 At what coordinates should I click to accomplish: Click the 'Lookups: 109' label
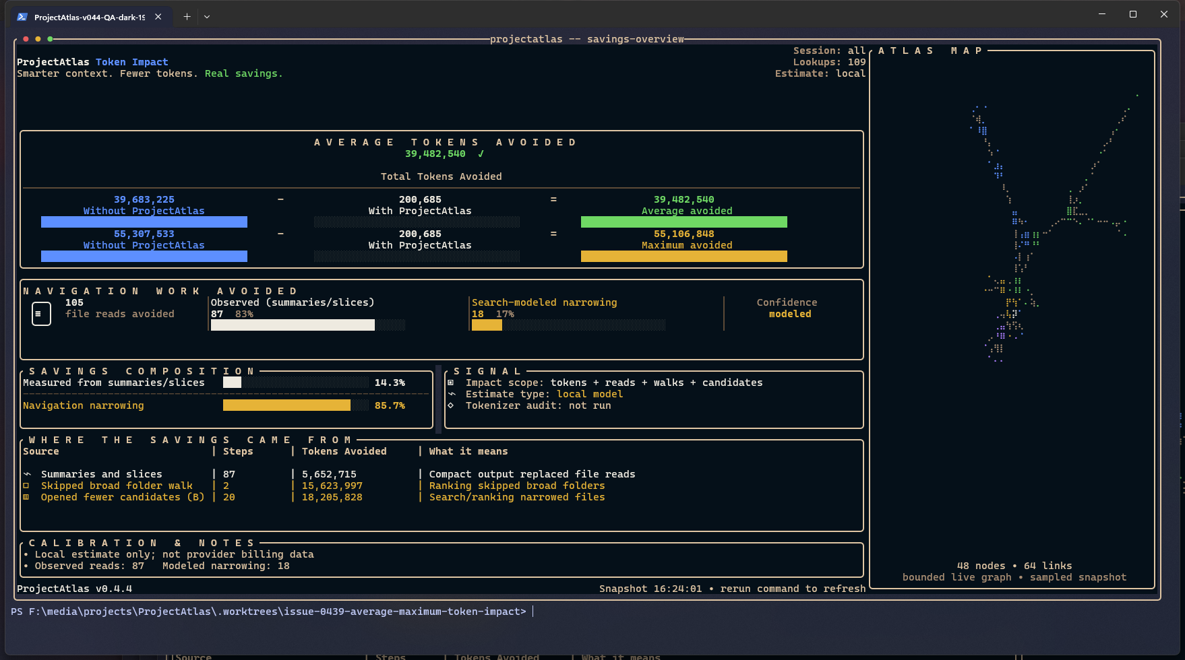tap(829, 62)
